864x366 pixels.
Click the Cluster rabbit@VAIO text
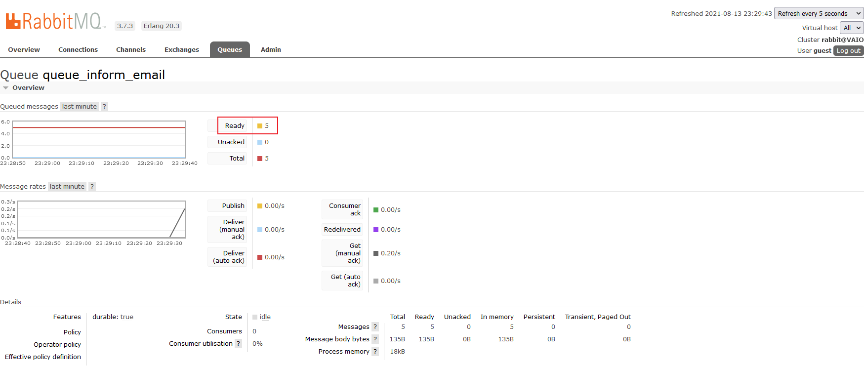click(x=830, y=40)
